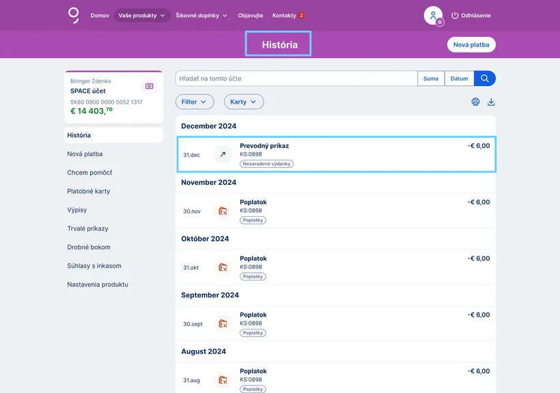560x393 pixels.
Task: Toggle search by Suma
Action: [x=431, y=78]
